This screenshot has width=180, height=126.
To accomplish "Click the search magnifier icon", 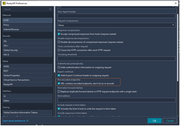I will click(x=50, y=9).
